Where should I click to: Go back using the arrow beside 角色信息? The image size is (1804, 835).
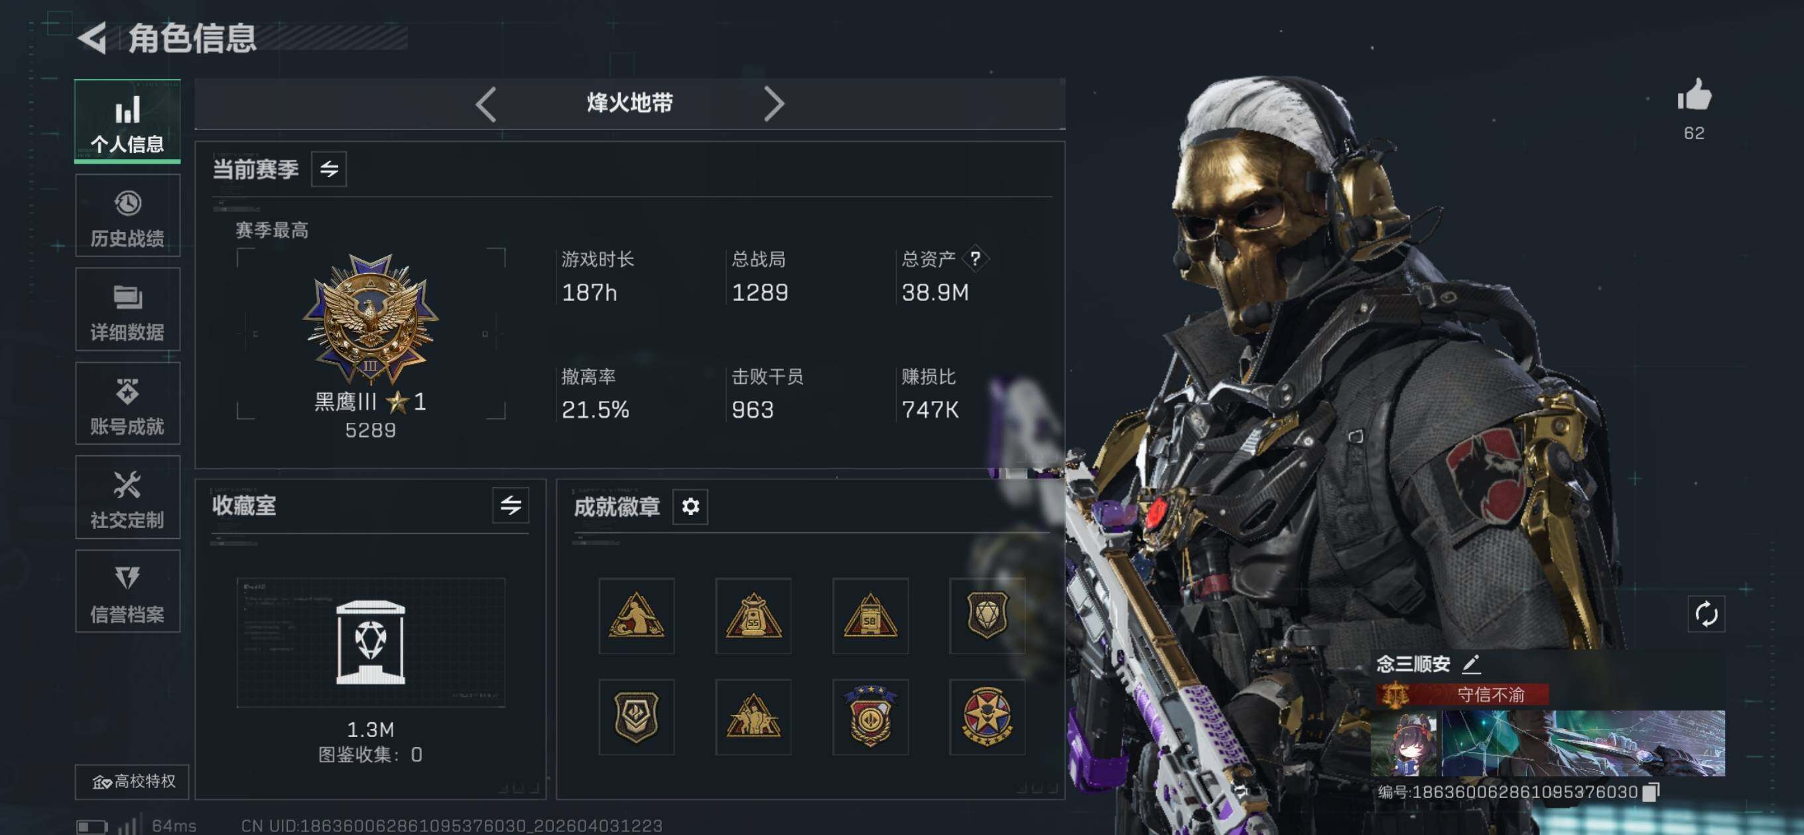pos(92,38)
